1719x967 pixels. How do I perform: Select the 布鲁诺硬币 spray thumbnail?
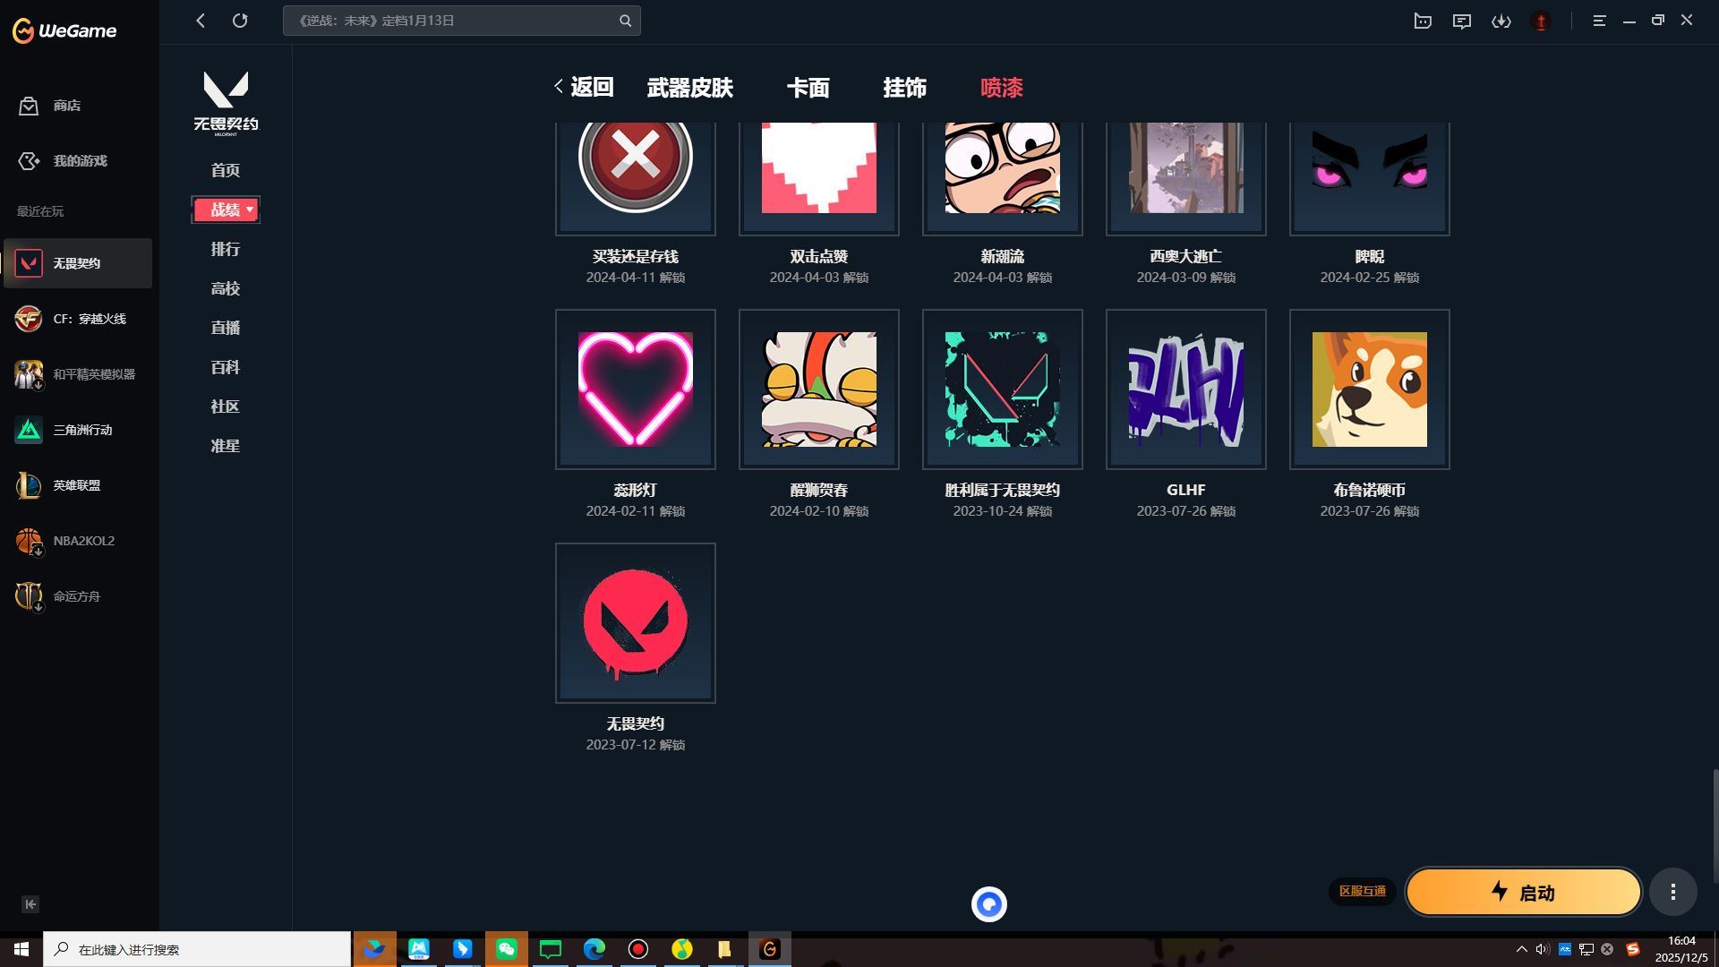(x=1368, y=389)
